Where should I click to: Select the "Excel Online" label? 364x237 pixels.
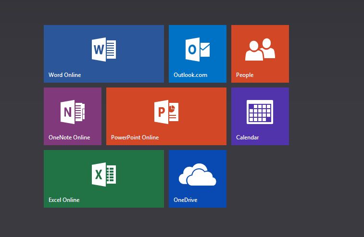[x=64, y=200]
